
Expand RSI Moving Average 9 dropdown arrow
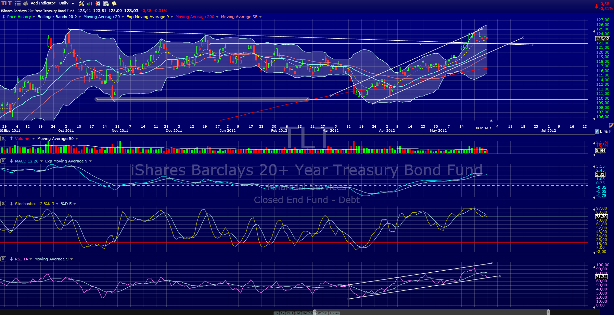point(72,259)
